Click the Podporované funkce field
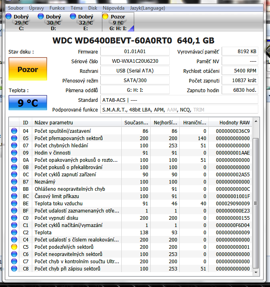The image size is (270, 287). 179,109
